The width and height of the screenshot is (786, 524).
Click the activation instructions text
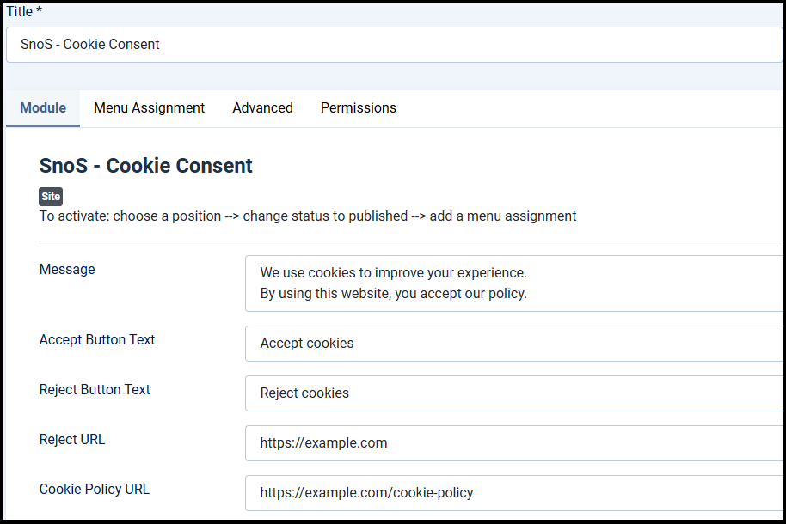pyautogui.click(x=308, y=216)
